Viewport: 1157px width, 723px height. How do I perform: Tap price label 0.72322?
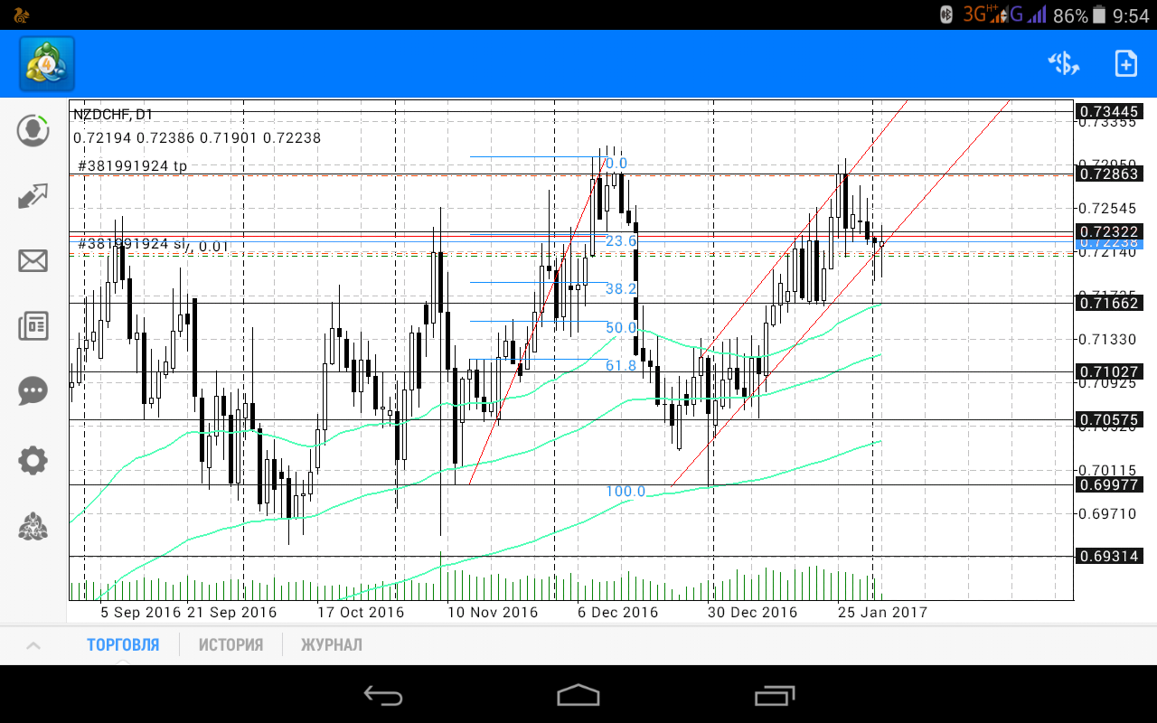pyautogui.click(x=1109, y=232)
